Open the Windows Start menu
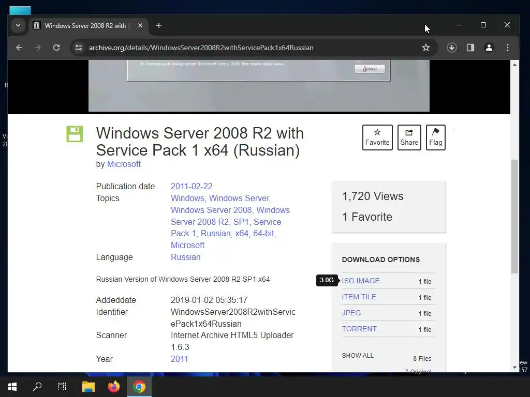 [12, 387]
